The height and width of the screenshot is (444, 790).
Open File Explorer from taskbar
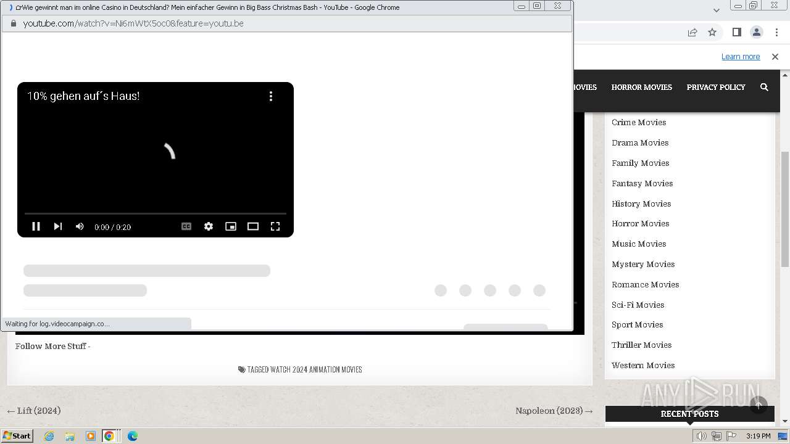70,436
